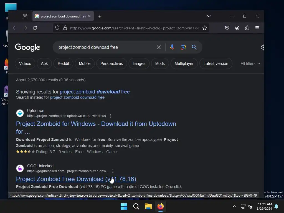
Task: Open Firefox application hamburger menu
Action: [257, 28]
